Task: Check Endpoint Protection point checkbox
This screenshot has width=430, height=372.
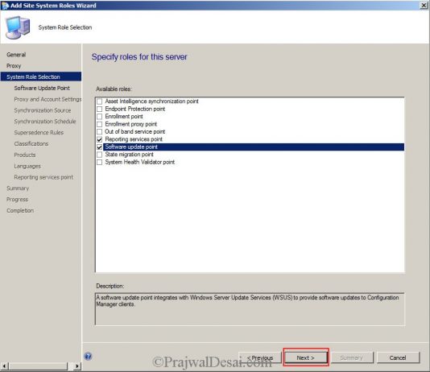Action: pos(100,110)
